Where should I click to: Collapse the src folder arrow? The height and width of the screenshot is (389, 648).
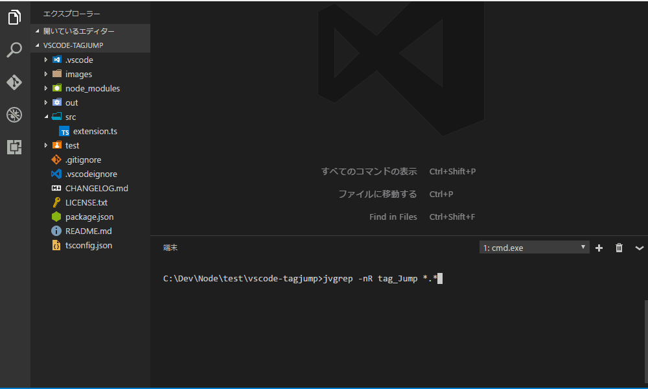click(x=46, y=117)
